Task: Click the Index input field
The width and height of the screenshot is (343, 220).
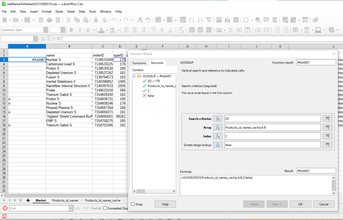Action: pos(272,136)
